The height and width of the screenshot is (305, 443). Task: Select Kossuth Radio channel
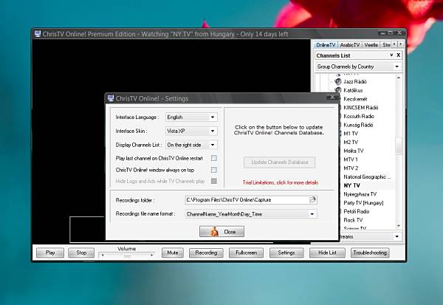[359, 117]
